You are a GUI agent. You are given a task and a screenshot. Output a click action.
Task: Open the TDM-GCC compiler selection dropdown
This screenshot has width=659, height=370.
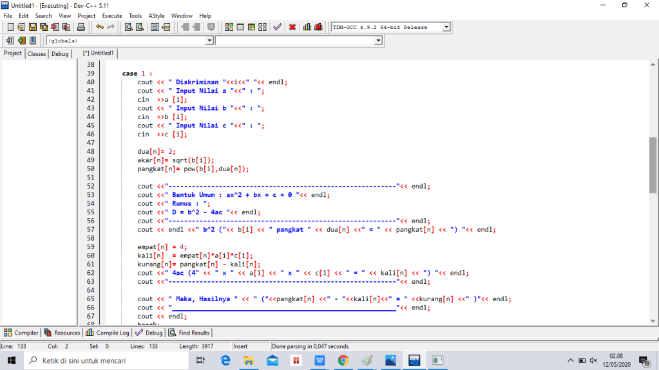tap(446, 27)
